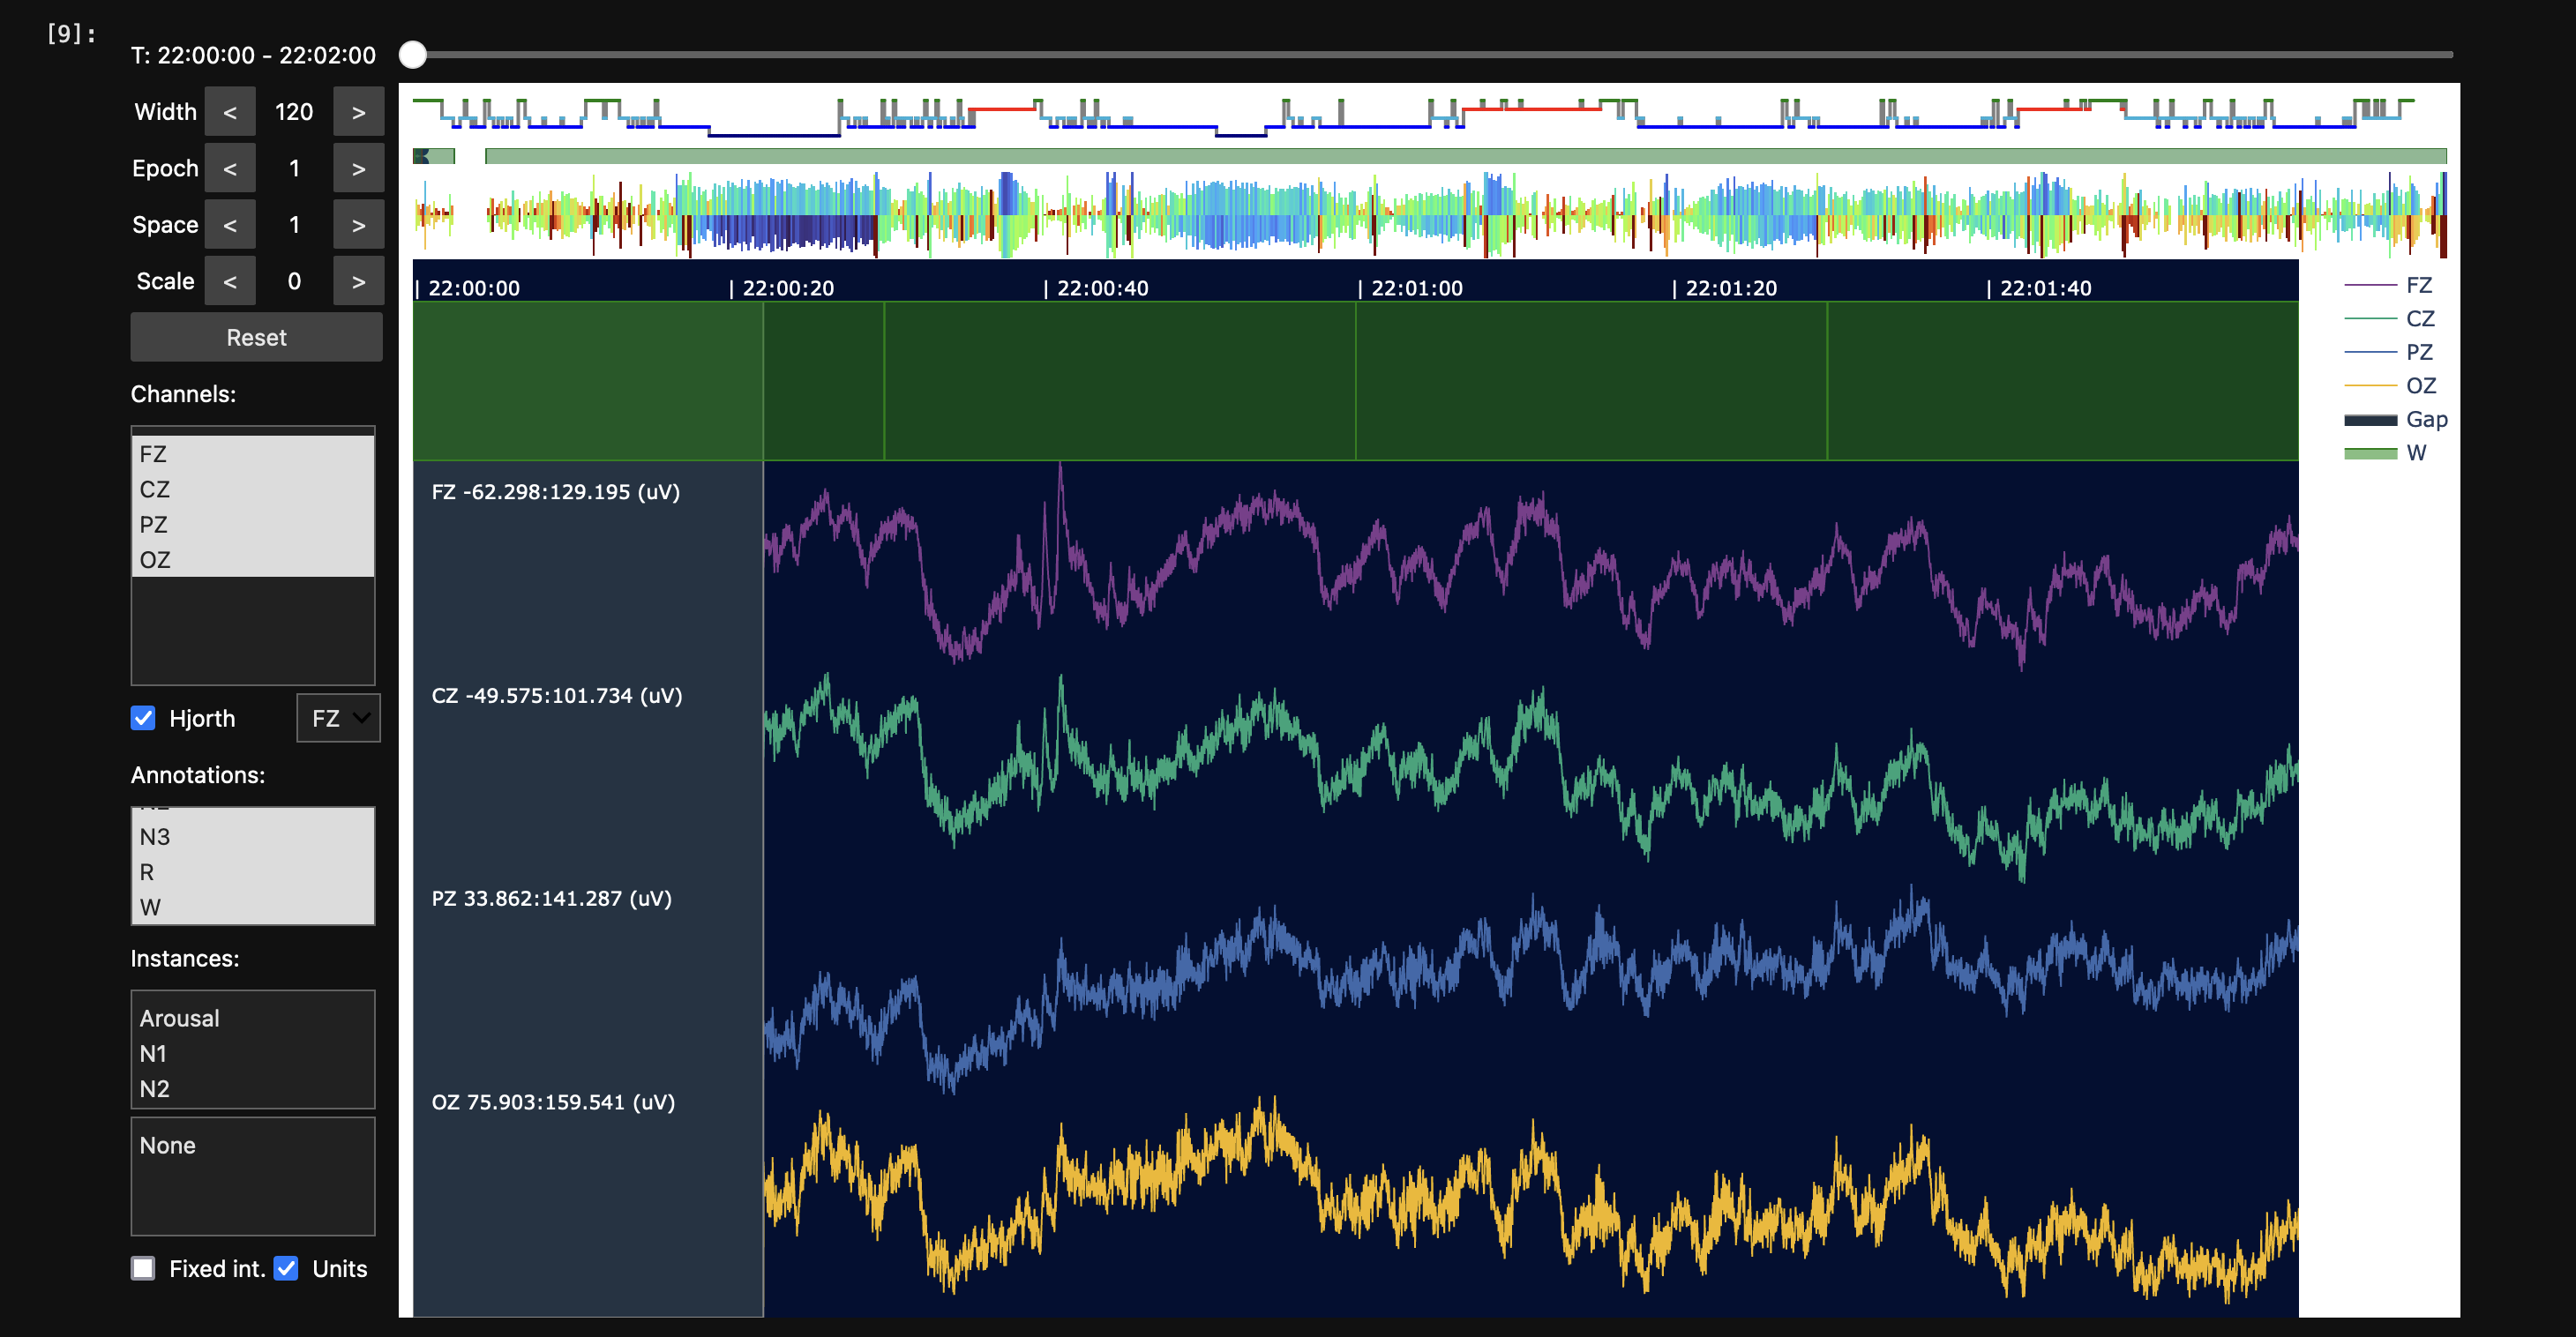2576x1337 pixels.
Task: Select None in the bottom list box
Action: (x=168, y=1145)
